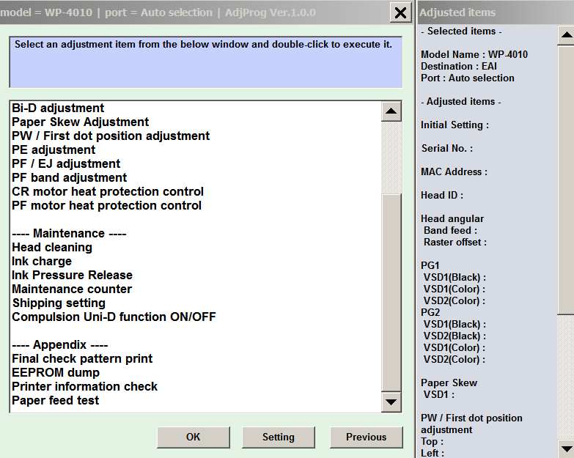
Task: Select Maintenance counter item
Action: [x=72, y=289]
